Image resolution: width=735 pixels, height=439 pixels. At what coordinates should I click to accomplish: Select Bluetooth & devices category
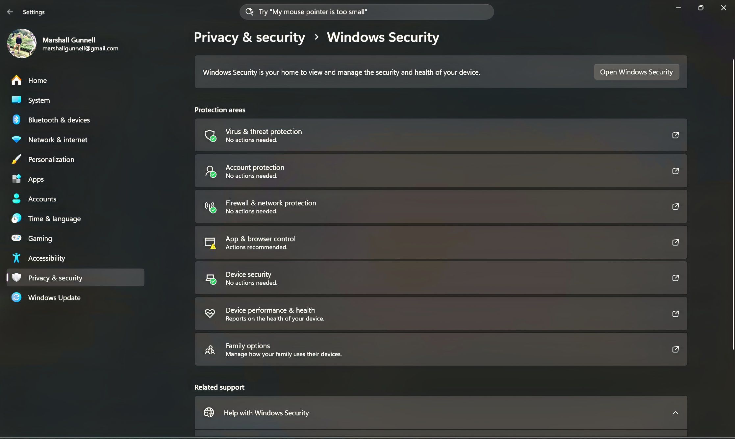tap(75, 120)
